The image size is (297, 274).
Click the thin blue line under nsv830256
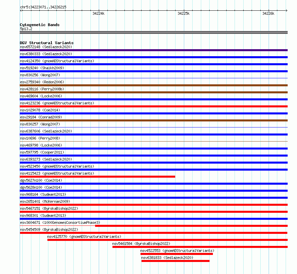click(154, 78)
